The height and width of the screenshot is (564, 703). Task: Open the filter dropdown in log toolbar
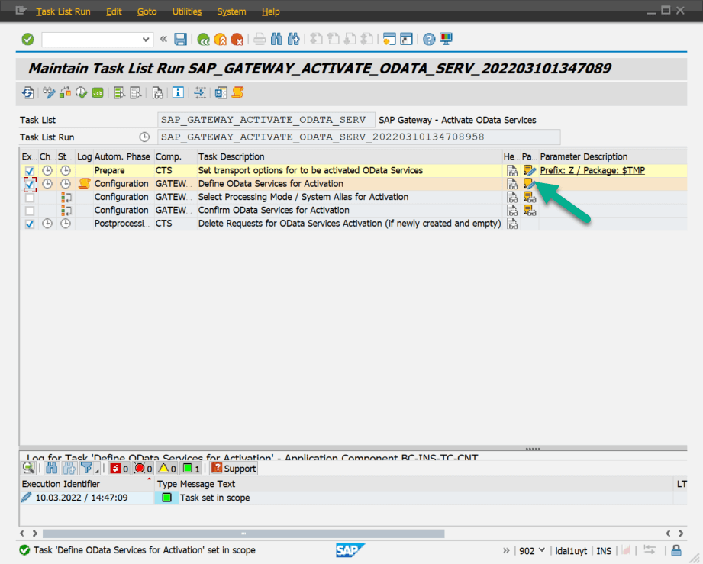(x=88, y=469)
